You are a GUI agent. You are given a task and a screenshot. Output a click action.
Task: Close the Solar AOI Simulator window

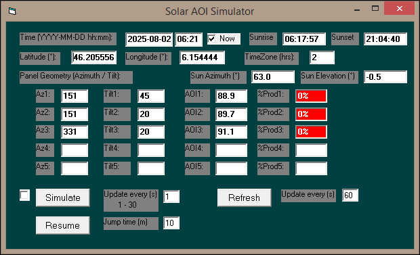(x=400, y=9)
